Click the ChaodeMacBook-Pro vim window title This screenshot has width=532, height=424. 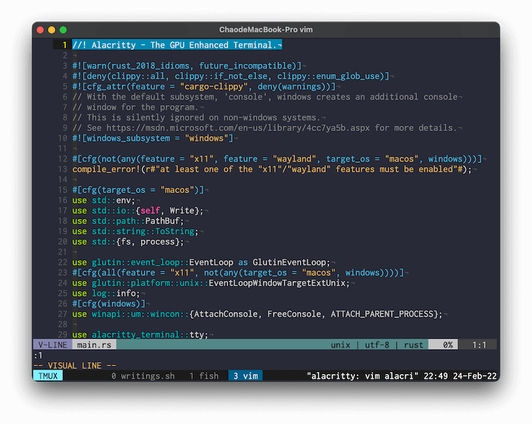tap(266, 30)
